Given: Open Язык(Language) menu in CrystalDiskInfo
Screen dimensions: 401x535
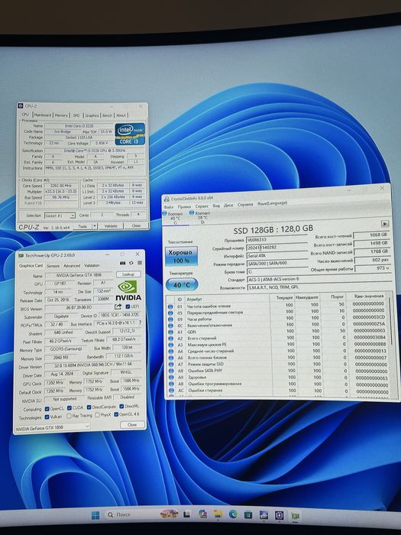Looking at the screenshot, I should pos(272,203).
